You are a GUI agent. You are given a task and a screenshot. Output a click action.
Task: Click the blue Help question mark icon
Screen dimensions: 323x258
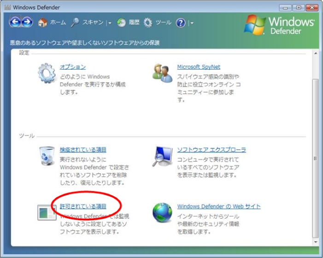click(181, 23)
